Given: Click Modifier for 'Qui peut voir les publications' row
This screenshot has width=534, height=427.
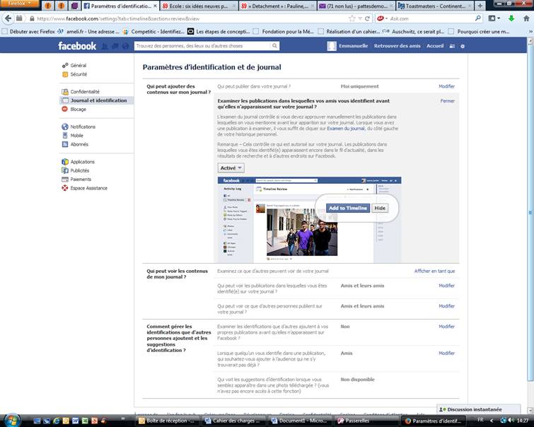Looking at the screenshot, I should point(446,286).
